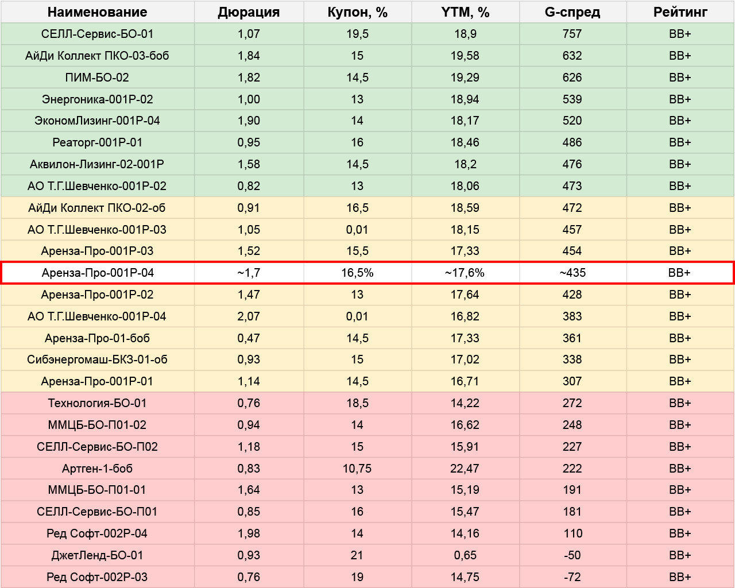Click the 'Сибэнергомаш-БКЗ-01-об' cell
Screen dimensions: 735x588
[x=98, y=359]
